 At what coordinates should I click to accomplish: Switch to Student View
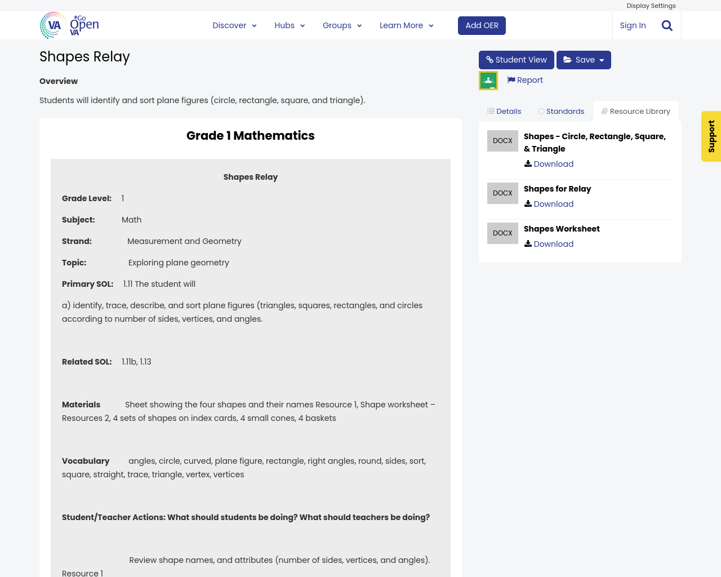click(x=516, y=60)
